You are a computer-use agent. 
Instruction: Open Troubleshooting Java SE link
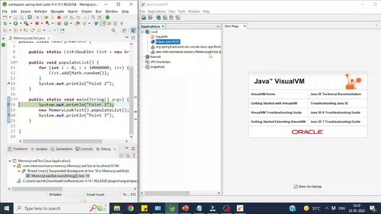pos(329,103)
